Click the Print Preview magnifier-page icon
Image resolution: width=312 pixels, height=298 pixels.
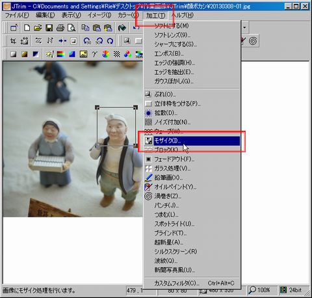pos(71,28)
